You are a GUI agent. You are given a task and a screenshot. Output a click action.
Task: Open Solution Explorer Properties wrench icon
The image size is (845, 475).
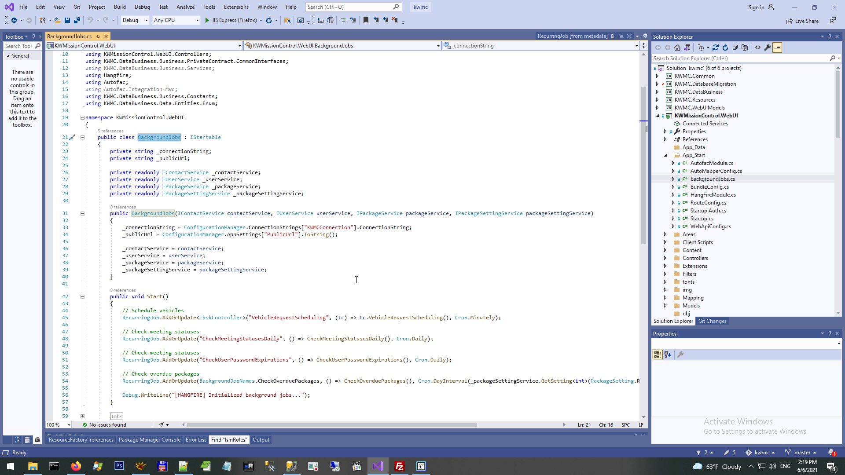[768, 47]
